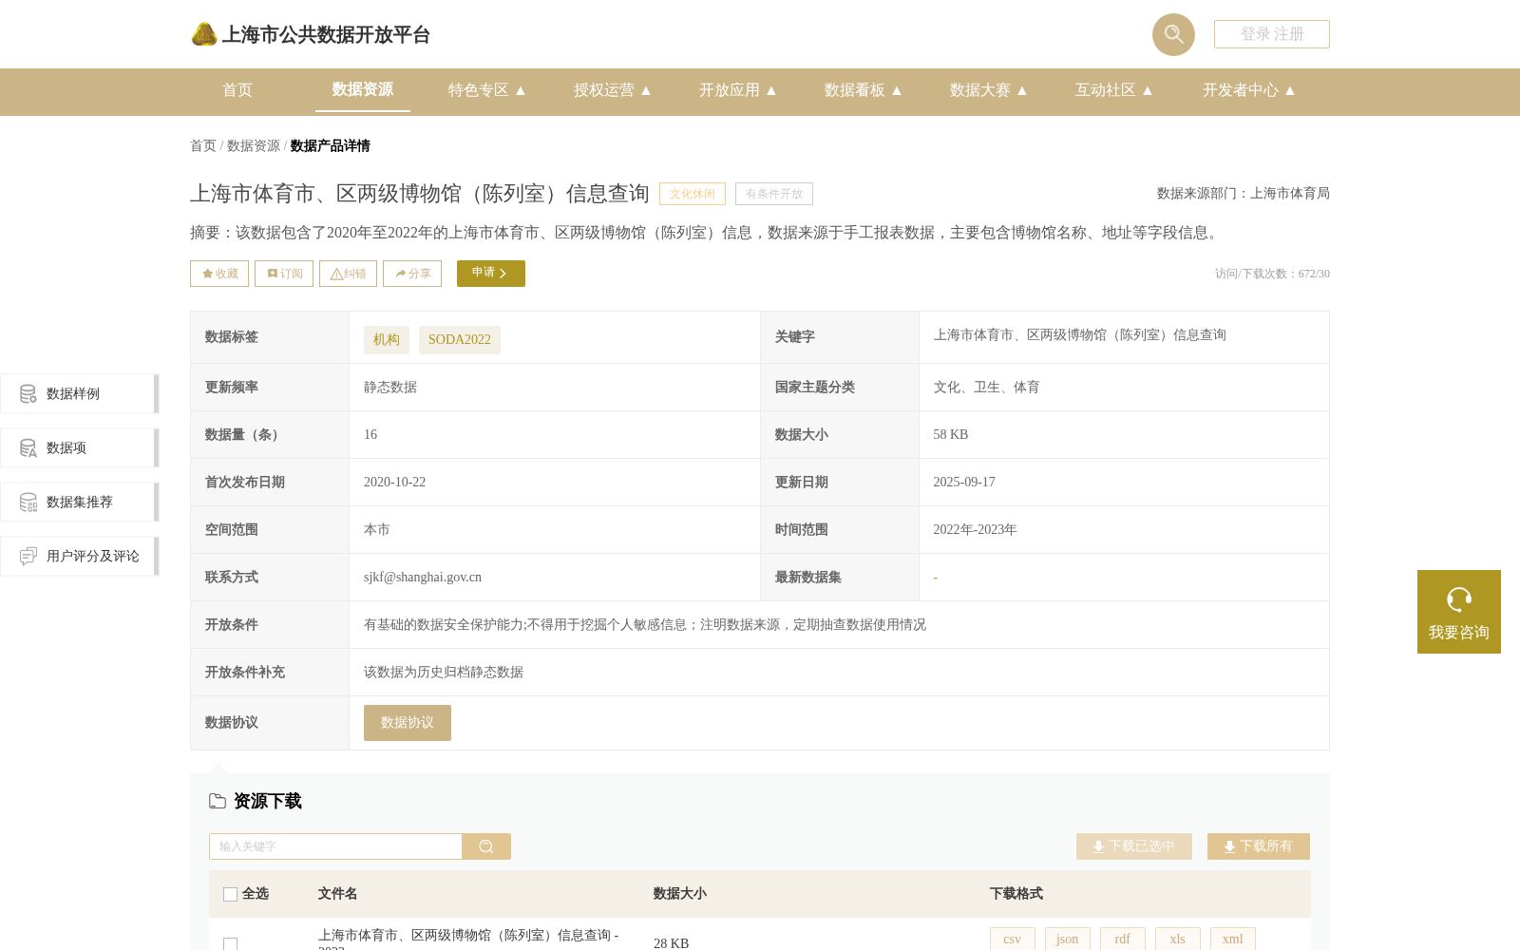Click the 收藏 star button

pyautogui.click(x=219, y=274)
